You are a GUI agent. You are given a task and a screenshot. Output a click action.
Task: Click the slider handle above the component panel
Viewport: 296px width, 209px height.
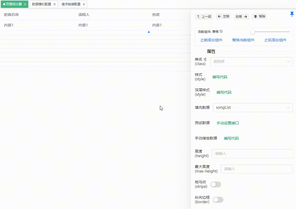[252, 31]
